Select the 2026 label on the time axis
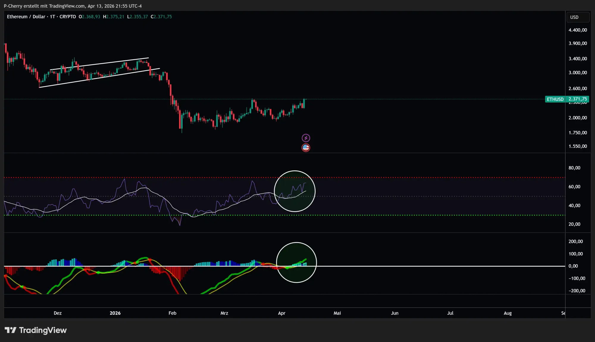 pyautogui.click(x=115, y=313)
